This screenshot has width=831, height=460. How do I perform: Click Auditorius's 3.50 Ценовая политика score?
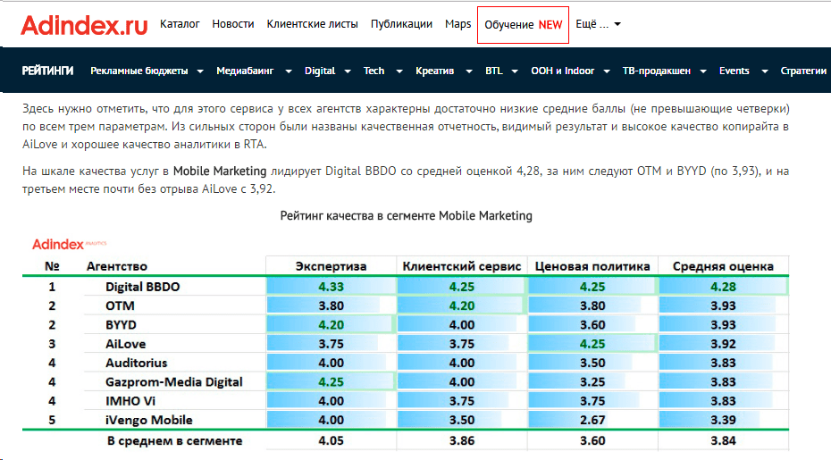click(592, 363)
